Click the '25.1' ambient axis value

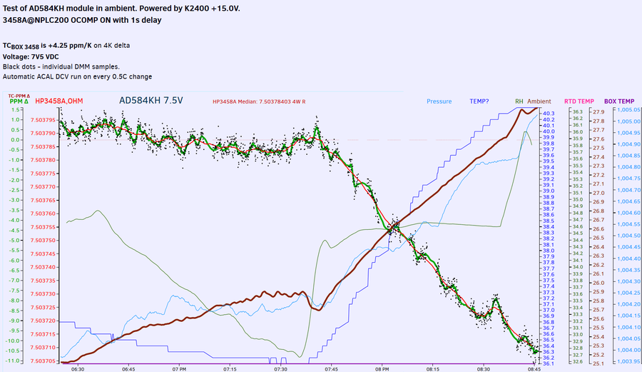[x=598, y=363]
